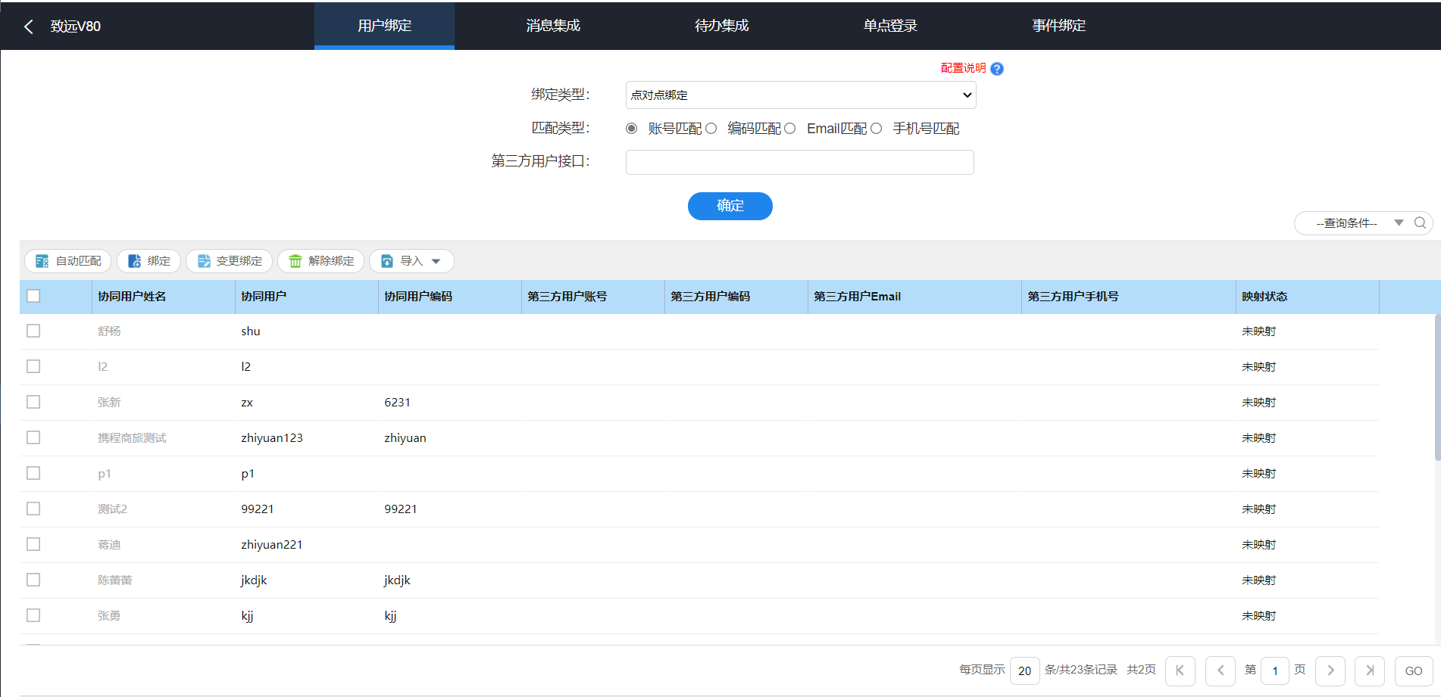Select the 编码匹配 radio button
This screenshot has width=1441, height=697.
(711, 129)
